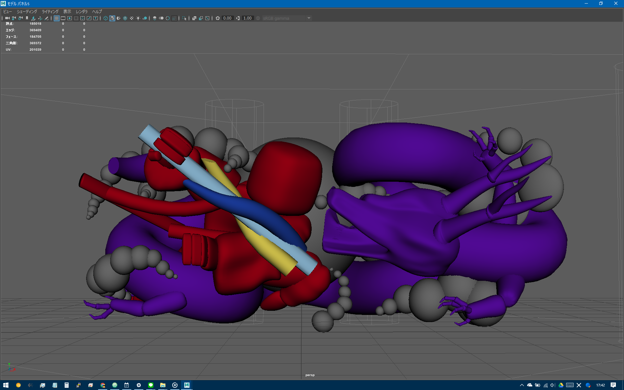The height and width of the screenshot is (390, 624).
Task: Toggle textured display icon
Action: pos(132,18)
